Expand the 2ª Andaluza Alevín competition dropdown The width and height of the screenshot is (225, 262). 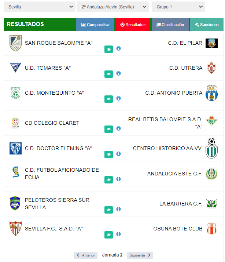tap(113, 7)
